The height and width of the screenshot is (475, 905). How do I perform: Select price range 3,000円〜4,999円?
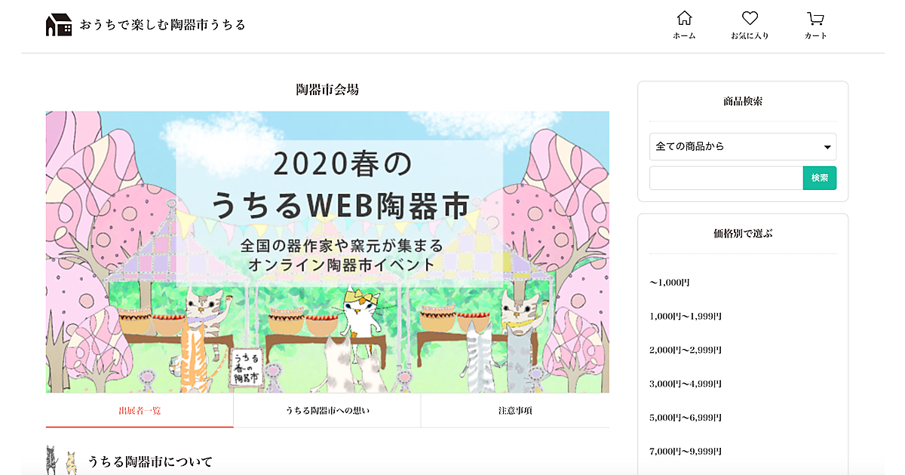(x=686, y=384)
